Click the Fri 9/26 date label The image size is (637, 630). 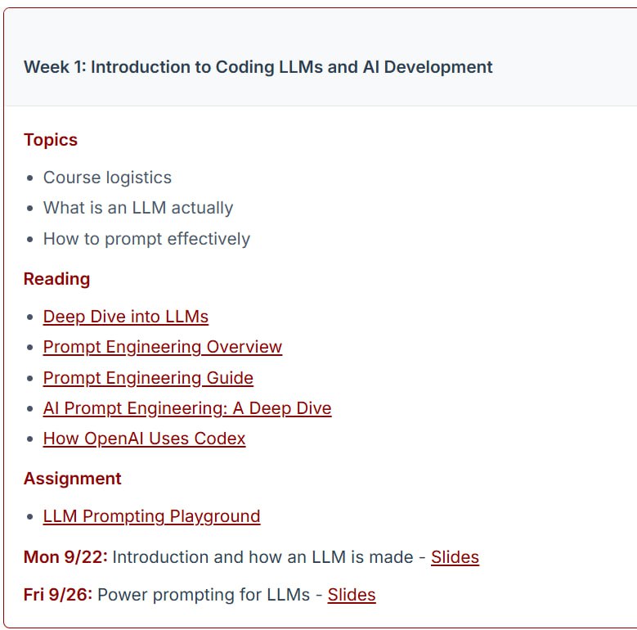click(58, 595)
